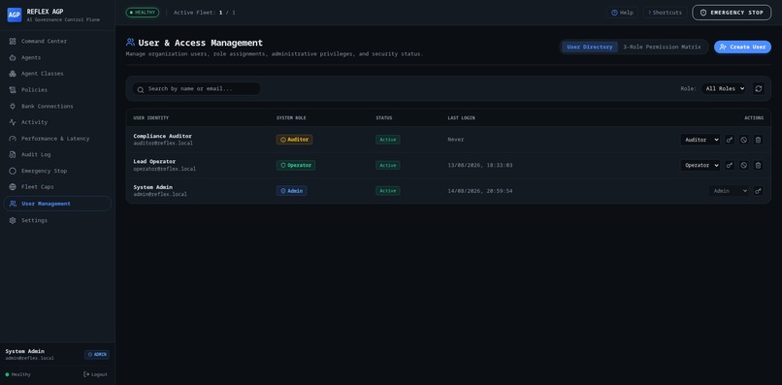Viewport: 782px width, 385px height.
Task: Click the User & Access Management heading icon
Action: (x=130, y=43)
